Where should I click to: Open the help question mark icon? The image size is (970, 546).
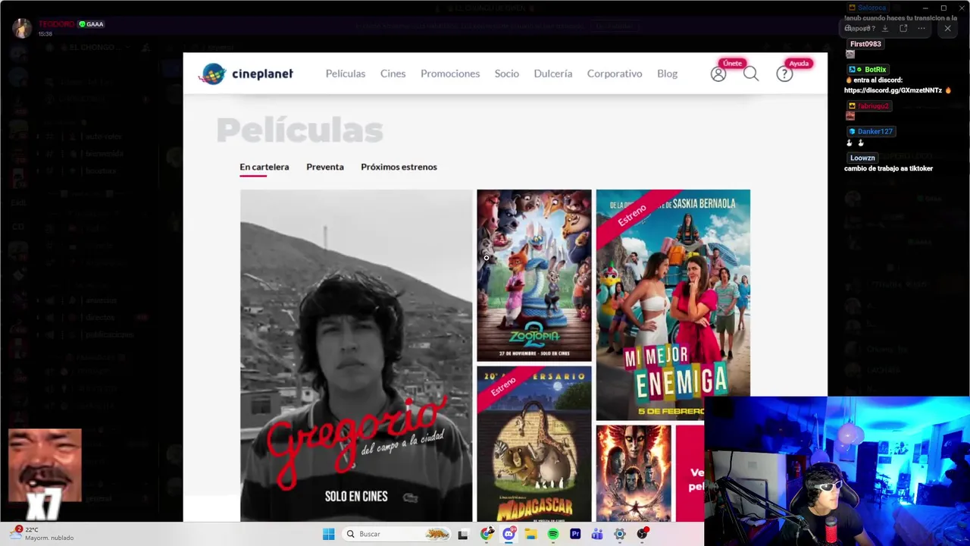(784, 74)
